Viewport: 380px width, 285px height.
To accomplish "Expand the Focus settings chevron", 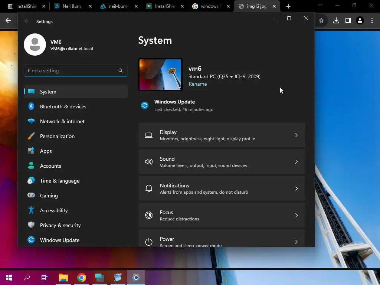I will pyautogui.click(x=297, y=215).
